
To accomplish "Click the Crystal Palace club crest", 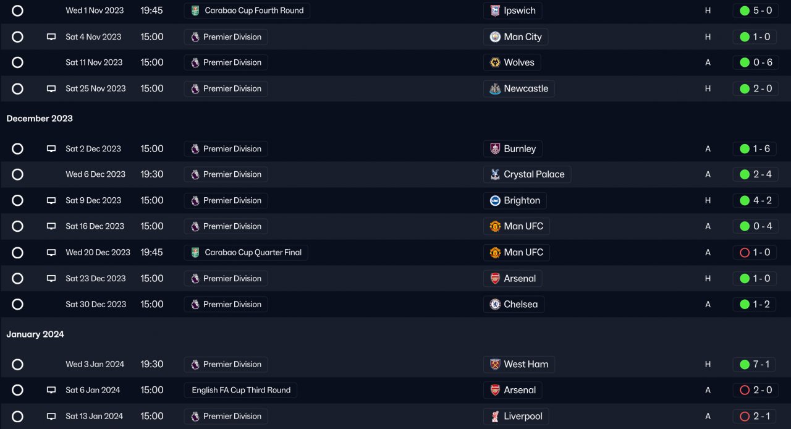I will [495, 174].
